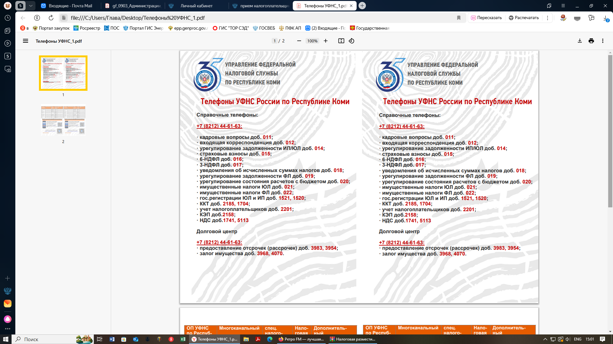Viewport: 613px width, 344px height.
Task: Open the PDF viewer more-actions menu
Action: (x=603, y=41)
